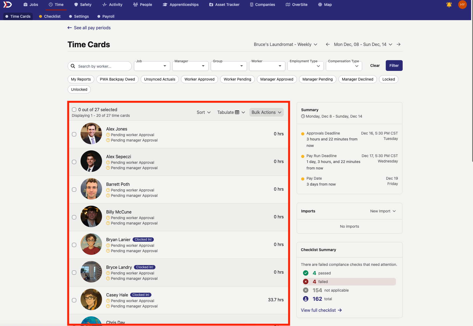Click the red failed X icon
473x326 pixels.
305,282
